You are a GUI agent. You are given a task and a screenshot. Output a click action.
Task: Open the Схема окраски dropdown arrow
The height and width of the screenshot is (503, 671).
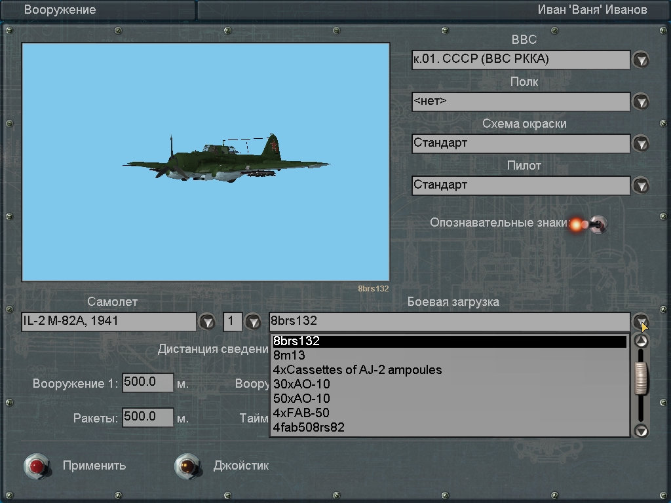coord(640,143)
